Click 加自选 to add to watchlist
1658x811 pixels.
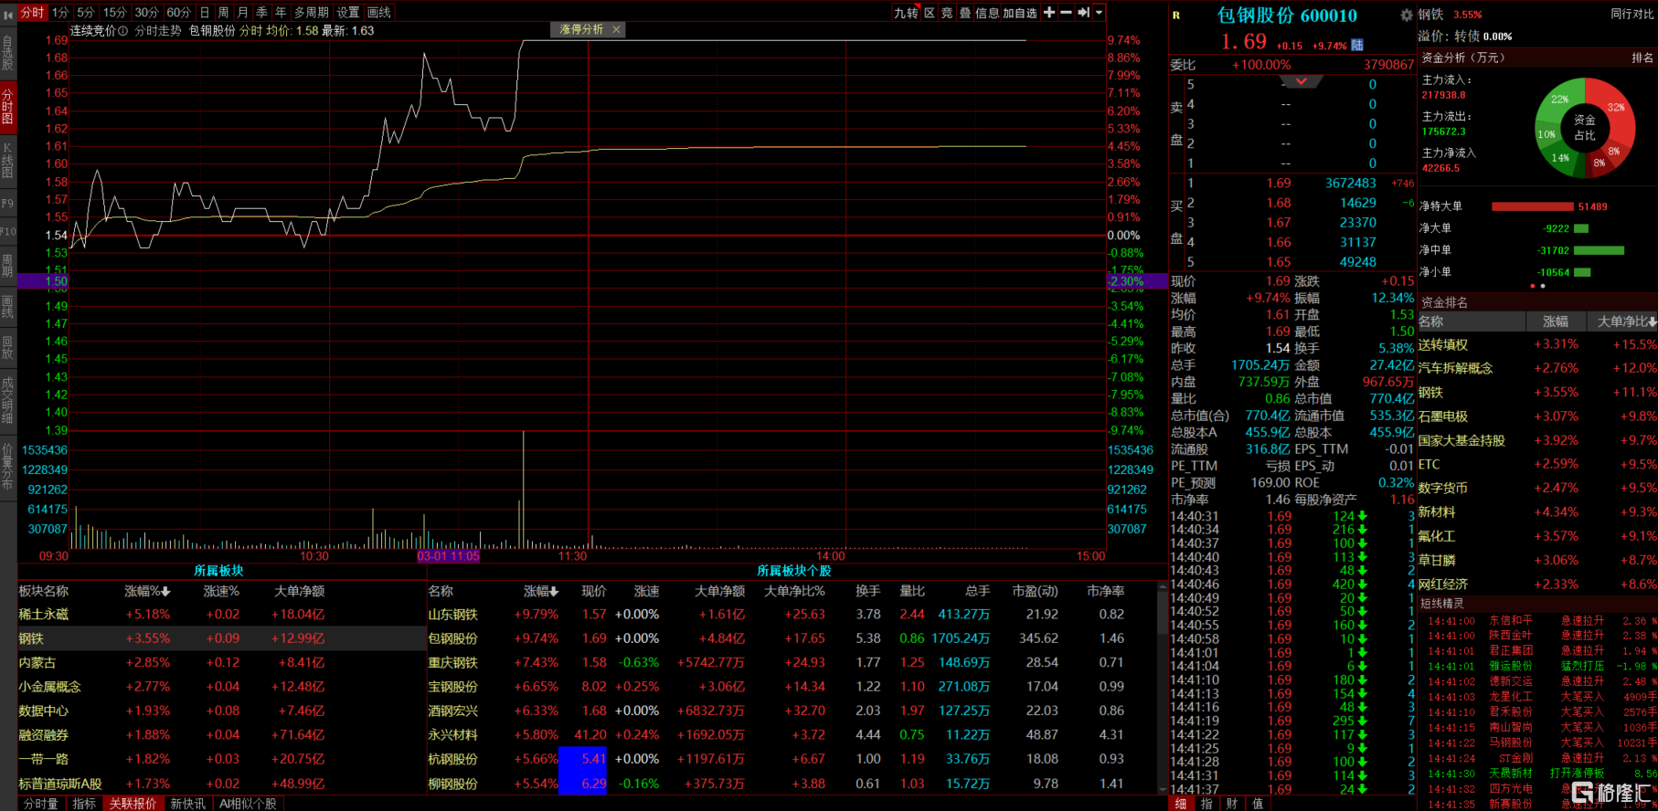point(1020,13)
